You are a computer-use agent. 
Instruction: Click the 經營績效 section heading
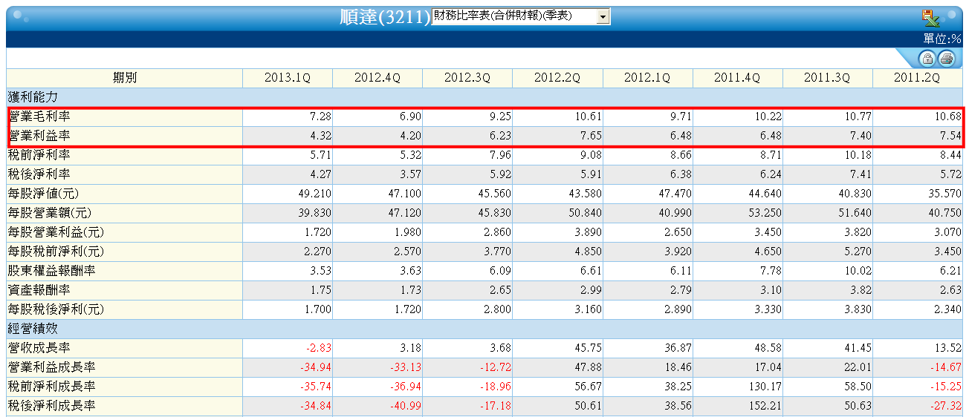pos(33,329)
